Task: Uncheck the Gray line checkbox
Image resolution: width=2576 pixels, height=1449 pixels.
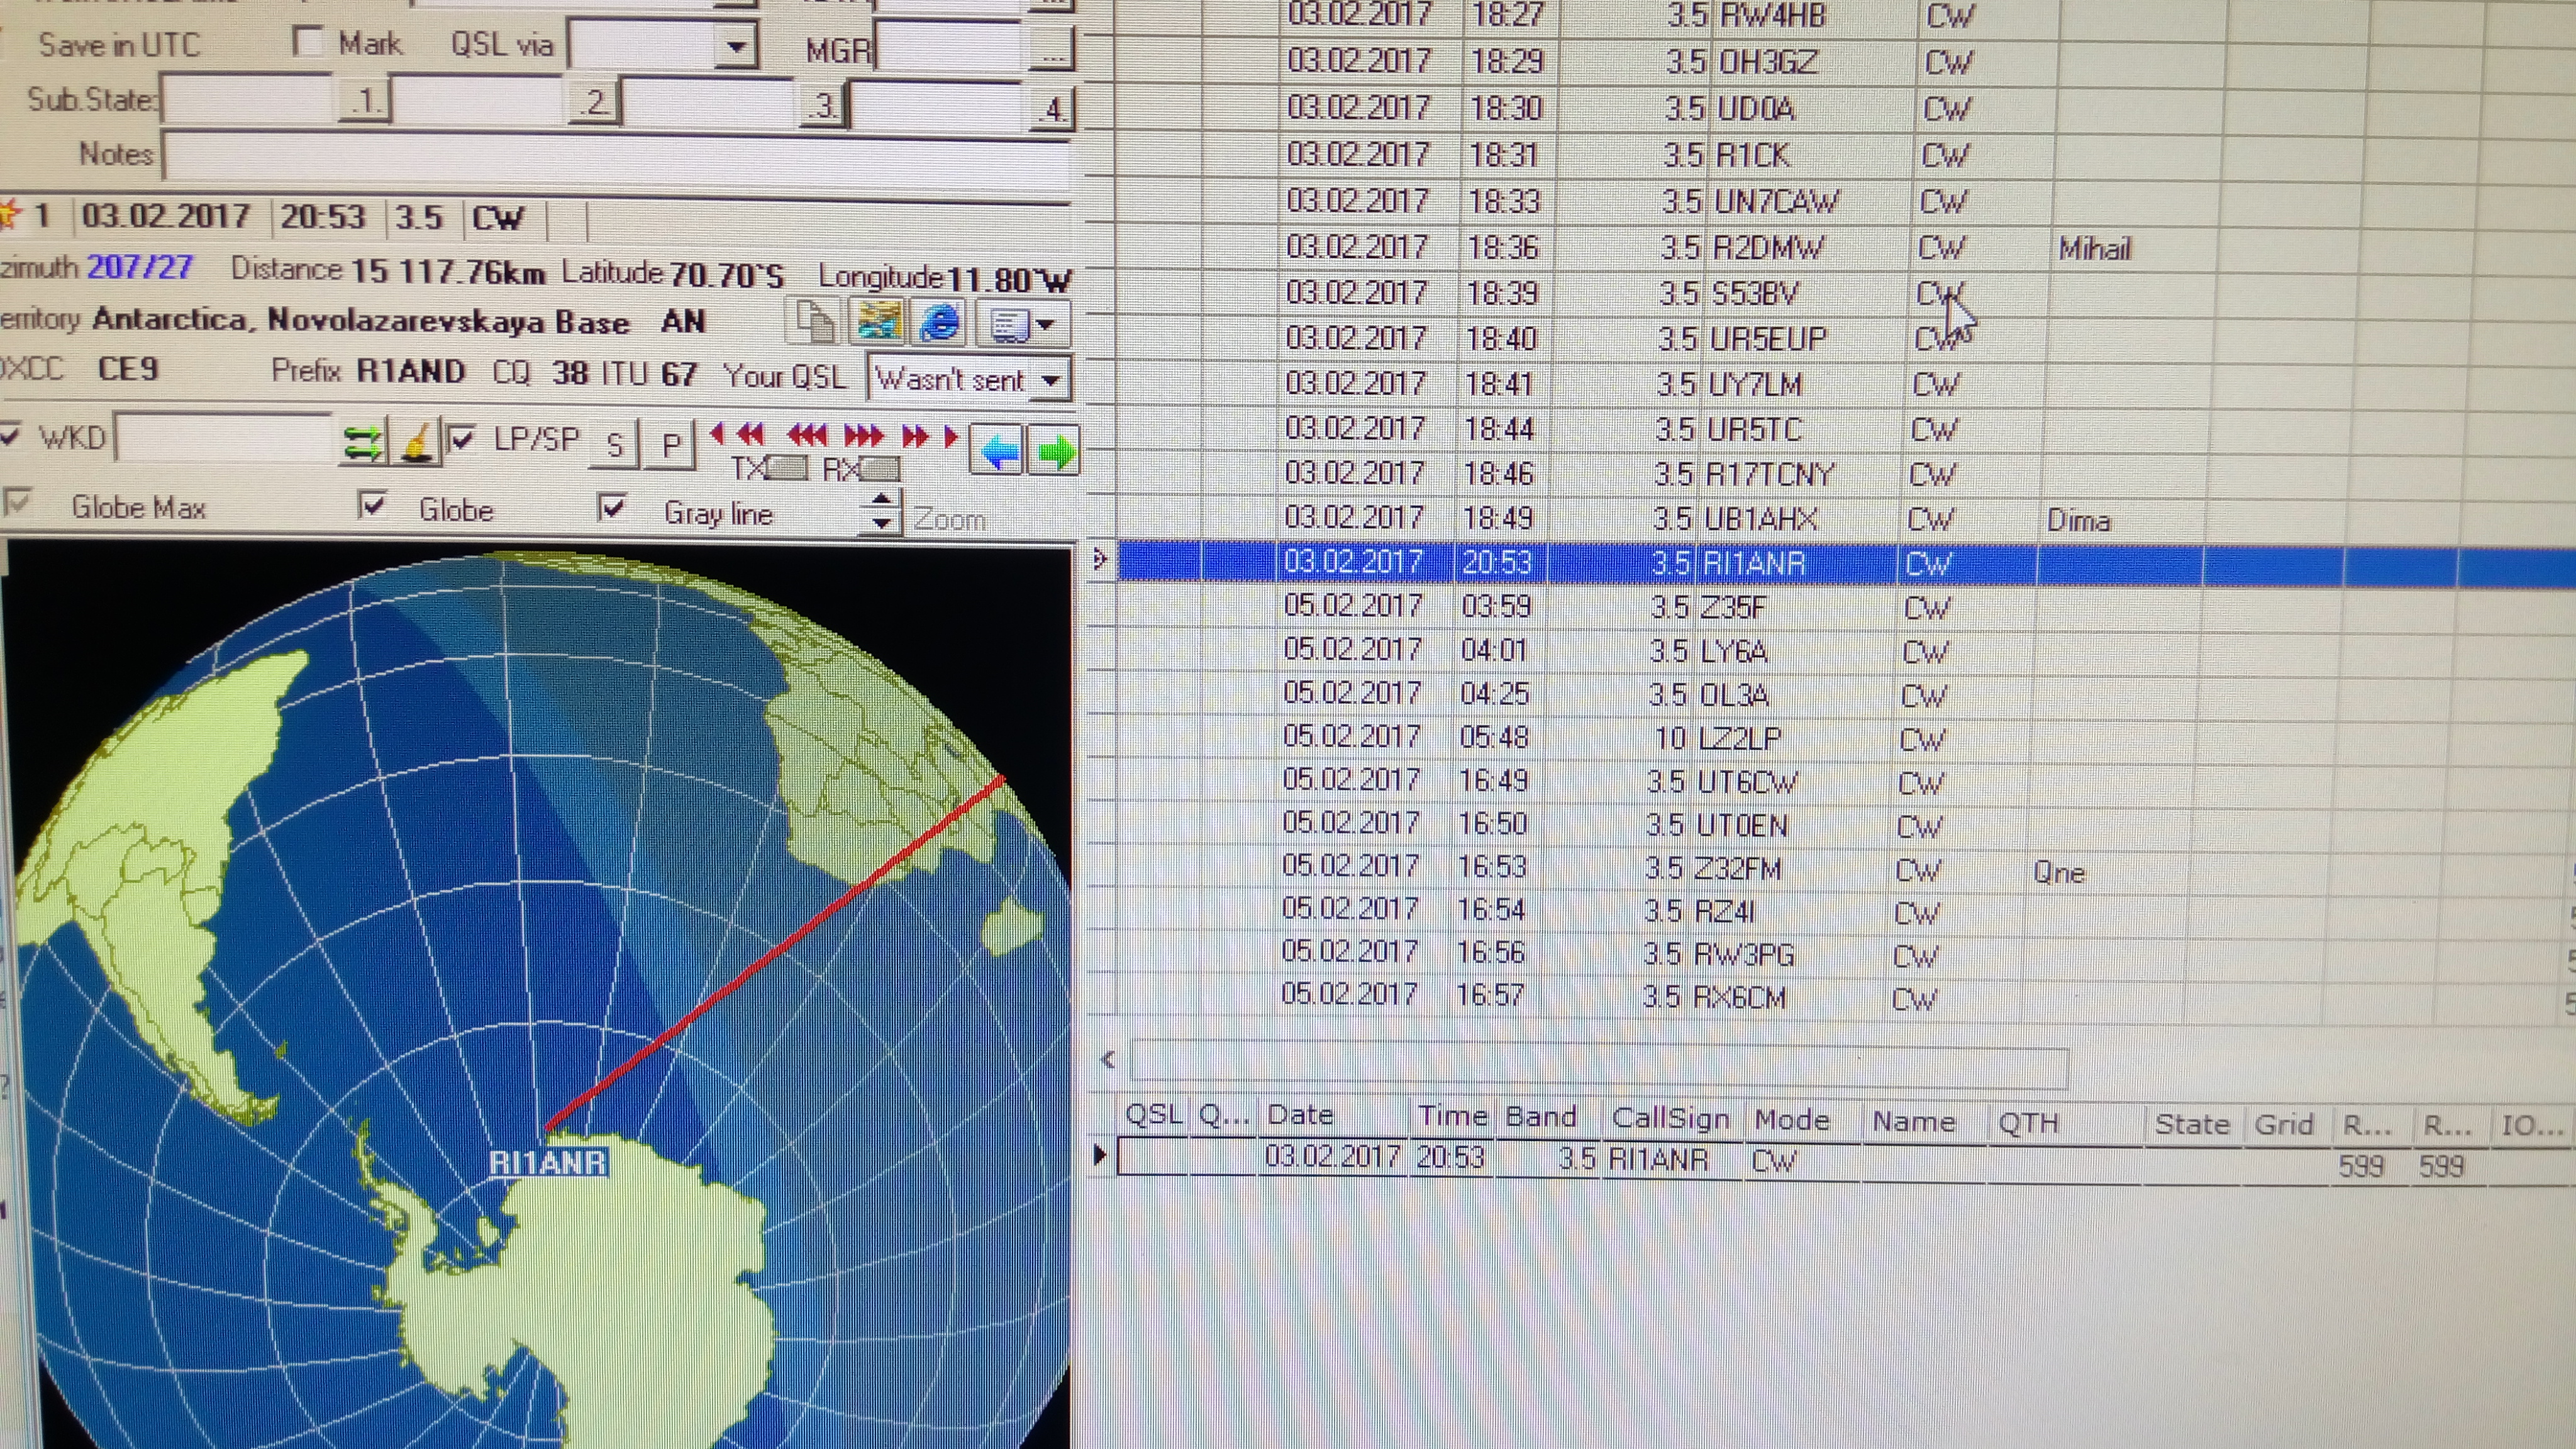Action: (612, 508)
